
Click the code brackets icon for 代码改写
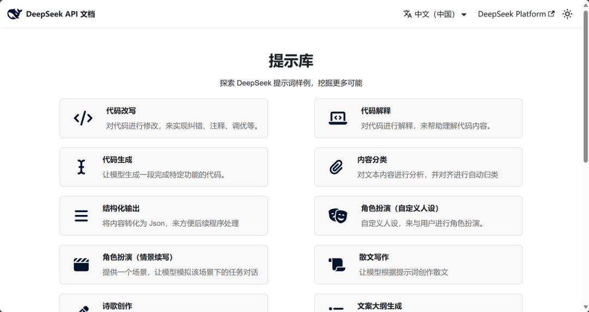tap(83, 118)
